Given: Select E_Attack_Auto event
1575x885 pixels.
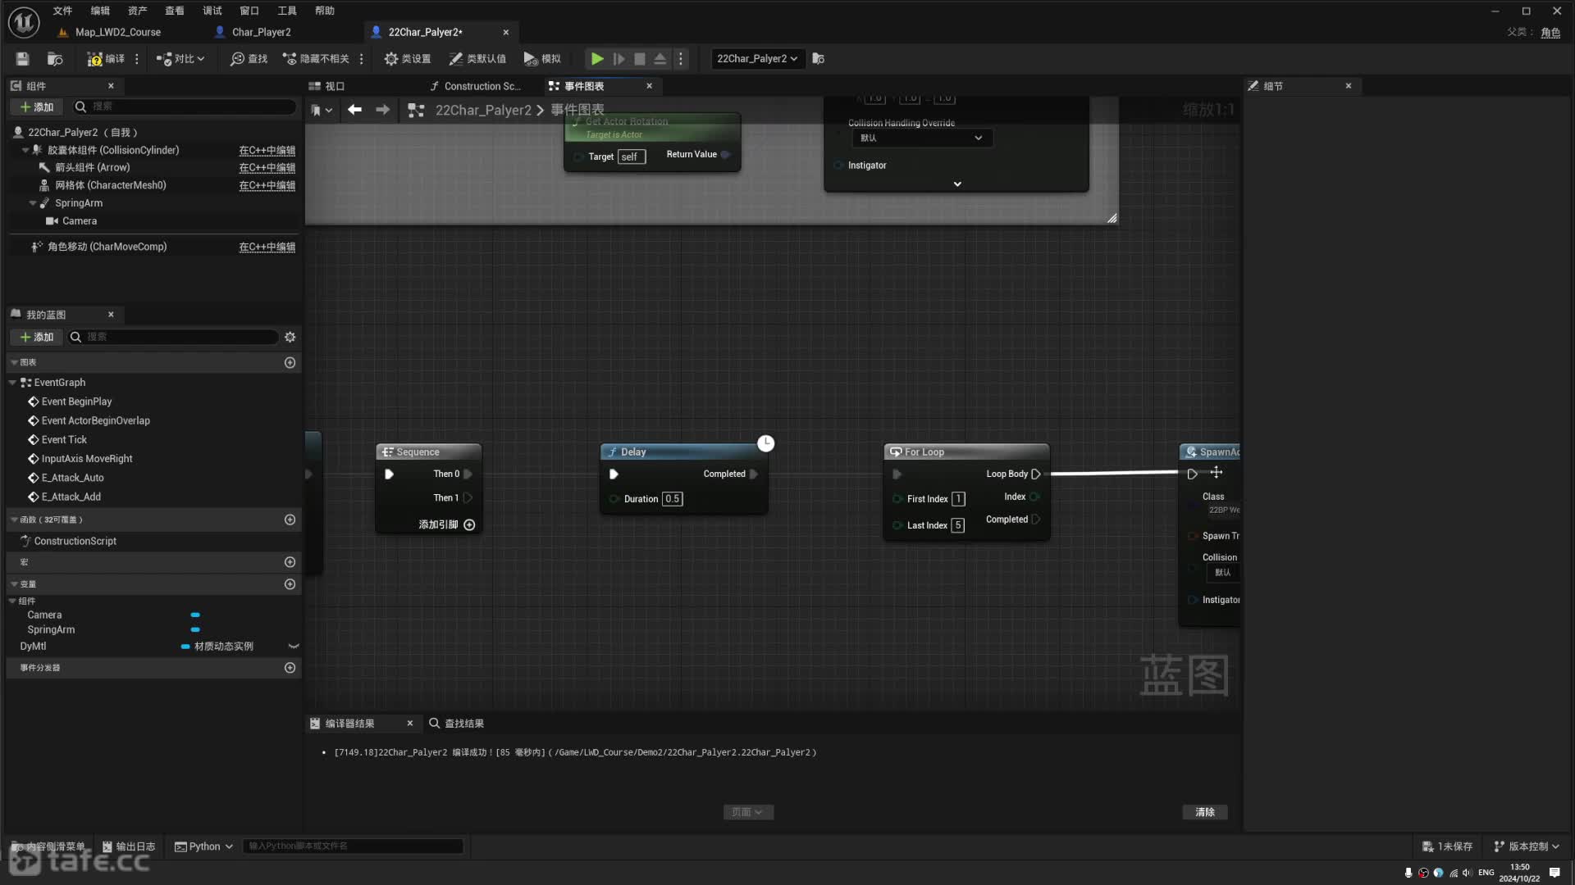Looking at the screenshot, I should click(x=72, y=478).
